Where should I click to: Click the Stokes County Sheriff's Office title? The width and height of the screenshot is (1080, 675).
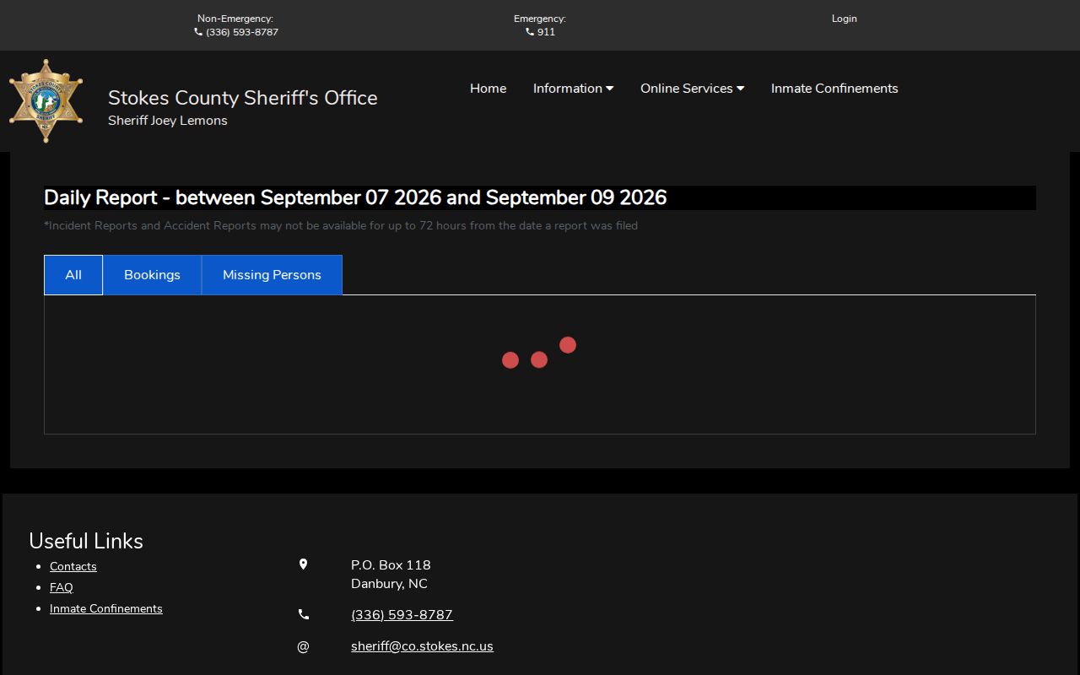243,98
